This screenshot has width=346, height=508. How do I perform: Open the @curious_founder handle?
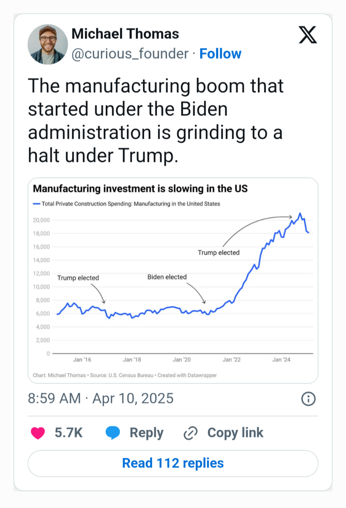[x=130, y=54]
